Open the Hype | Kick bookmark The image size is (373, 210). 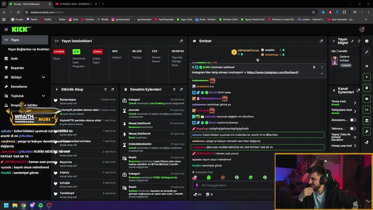(x=184, y=20)
